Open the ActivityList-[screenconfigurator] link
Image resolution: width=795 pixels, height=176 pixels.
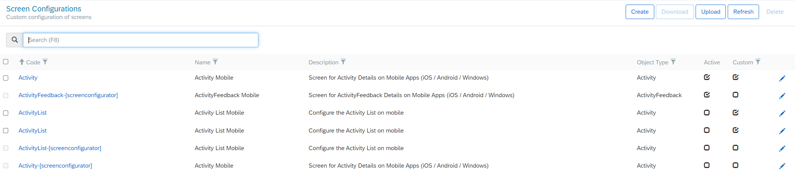tap(60, 148)
